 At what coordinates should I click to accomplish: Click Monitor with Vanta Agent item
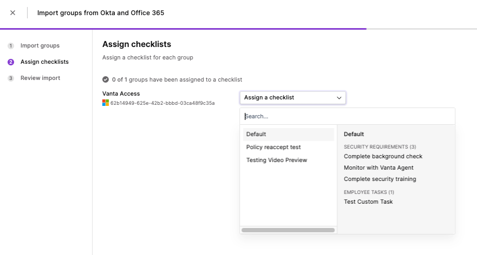pos(378,167)
